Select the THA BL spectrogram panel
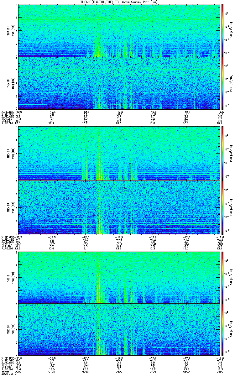The image size is (235, 376). [x=119, y=30]
